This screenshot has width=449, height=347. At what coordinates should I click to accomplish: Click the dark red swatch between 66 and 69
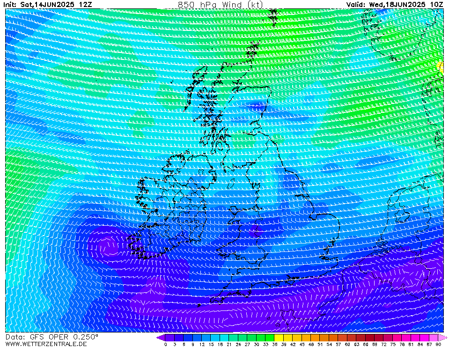(370, 338)
